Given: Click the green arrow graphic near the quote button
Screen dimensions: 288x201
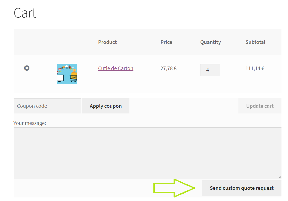Looking at the screenshot, I should pos(174,188).
